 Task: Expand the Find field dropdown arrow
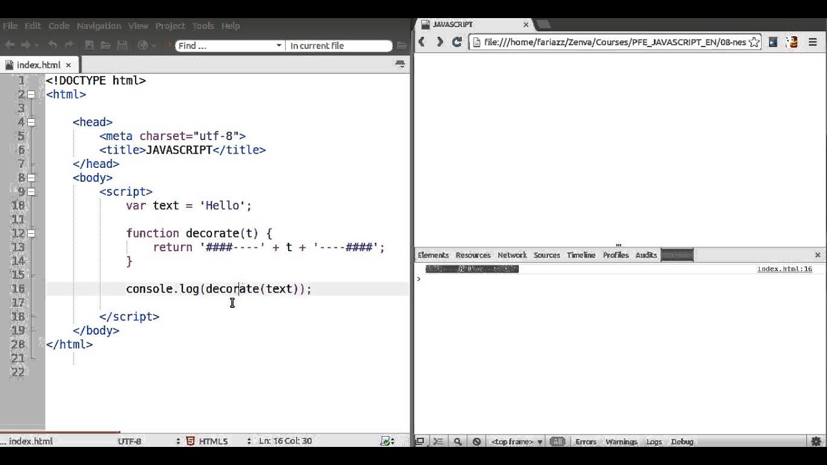[x=279, y=46]
